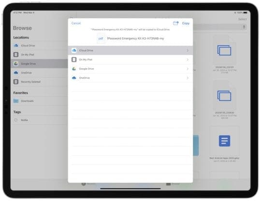Switch to the Browse tab at bottom
Viewport: 261px width, 201px height.
click(173, 184)
